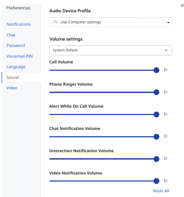
Task: Click the equalizer icon in Audio Device Profile
Action: click(x=55, y=22)
